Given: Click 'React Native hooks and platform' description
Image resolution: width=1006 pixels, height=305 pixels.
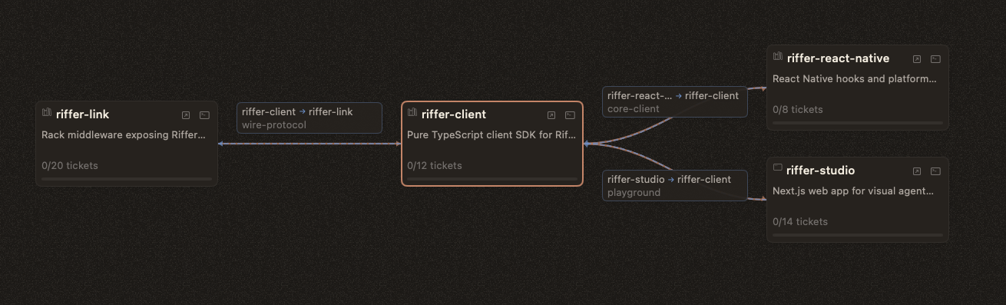Looking at the screenshot, I should (855, 79).
